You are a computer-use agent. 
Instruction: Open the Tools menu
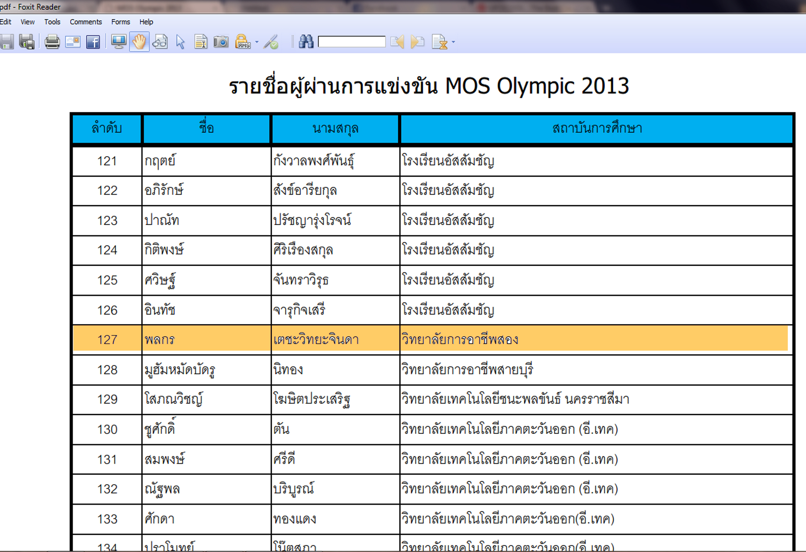pos(52,22)
